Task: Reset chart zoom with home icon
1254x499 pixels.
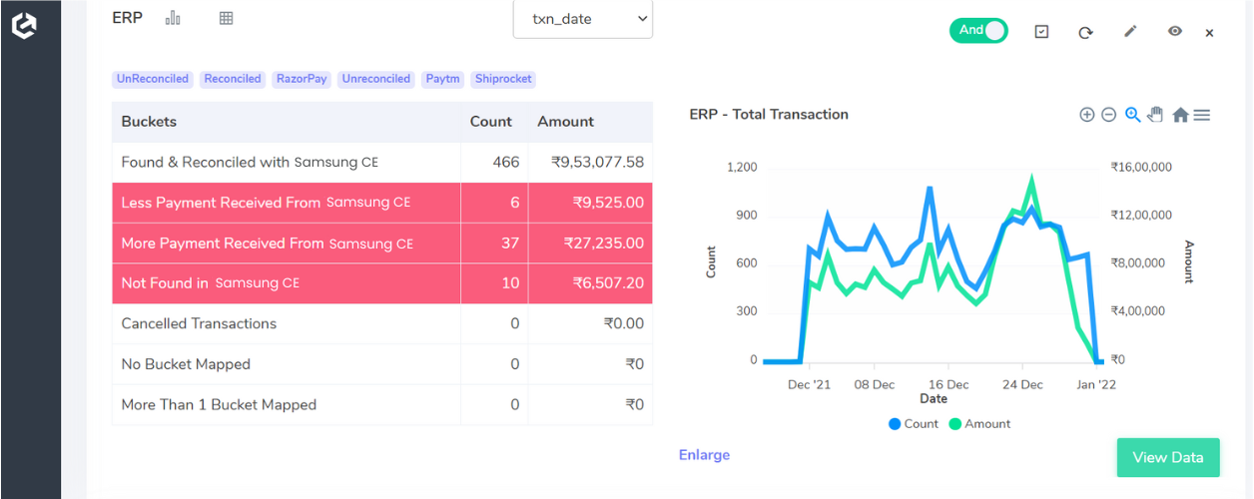Action: (1179, 115)
